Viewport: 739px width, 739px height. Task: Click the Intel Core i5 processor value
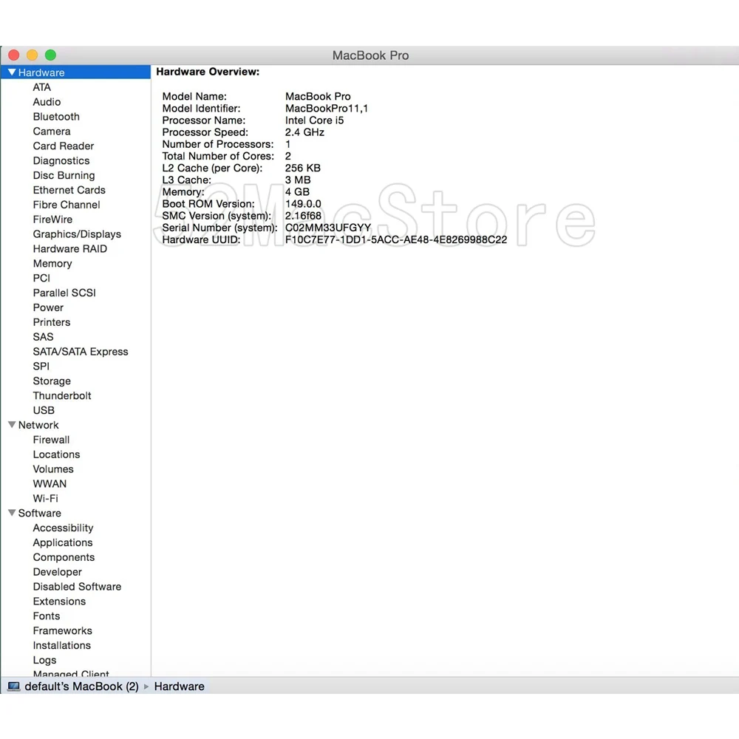click(314, 120)
